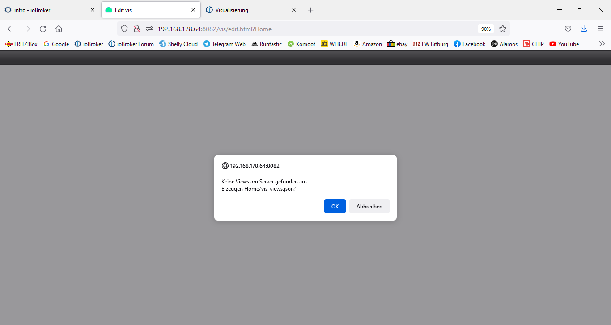Go back to the previous page
Image resolution: width=611 pixels, height=325 pixels.
coord(11,29)
